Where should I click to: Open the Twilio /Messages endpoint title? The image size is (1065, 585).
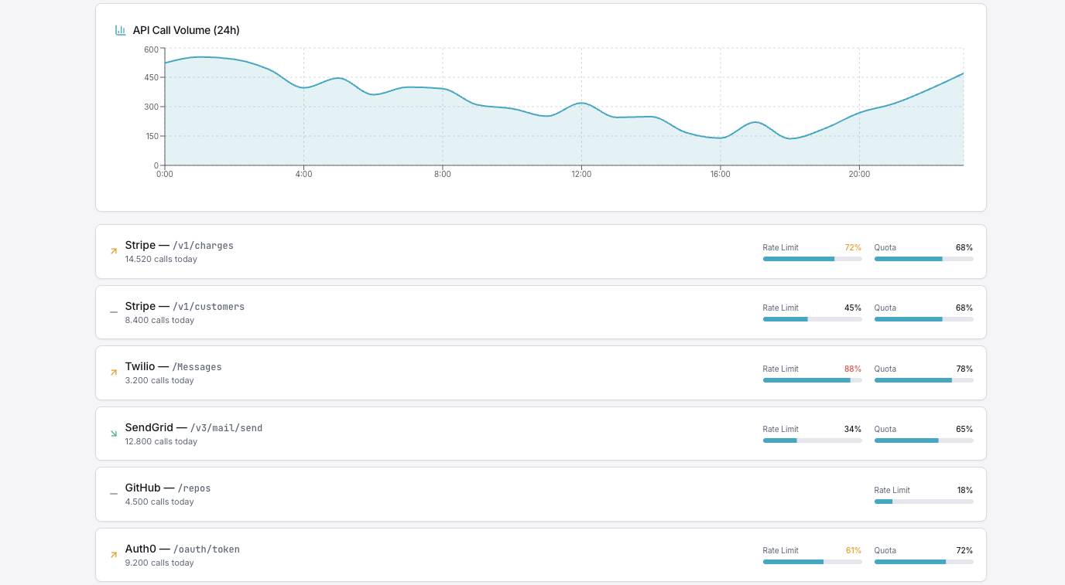pyautogui.click(x=173, y=367)
